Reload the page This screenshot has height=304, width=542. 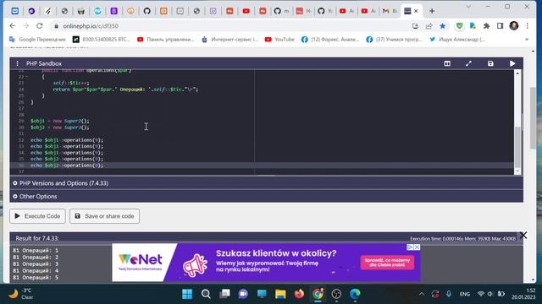tap(40, 26)
